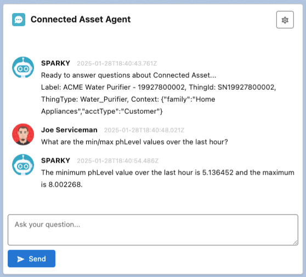Screen dimensions: 306x277
Task: Open the settings gear button
Action: point(285,20)
